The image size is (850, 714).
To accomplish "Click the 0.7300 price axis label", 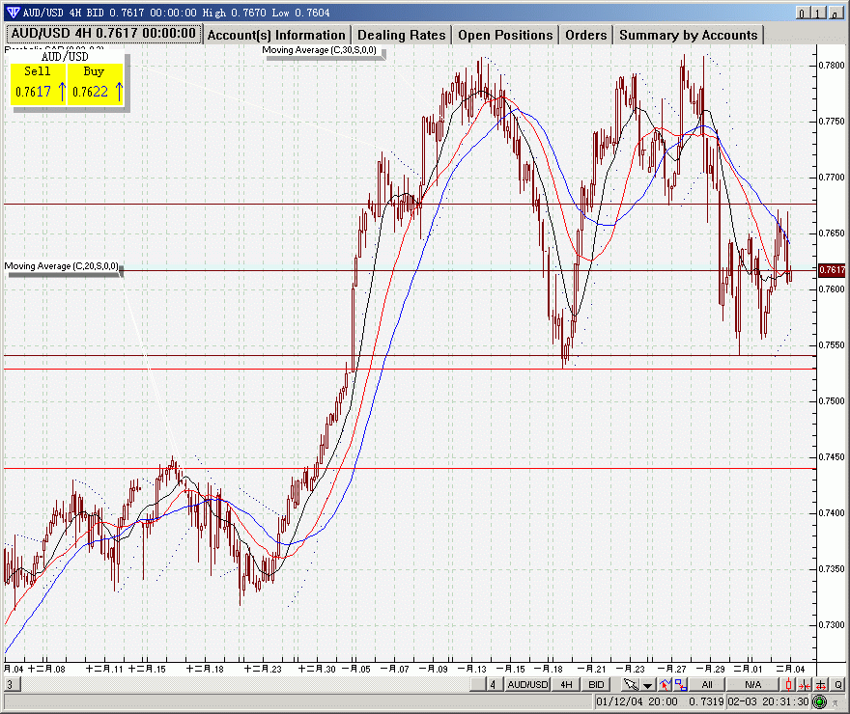I will [832, 624].
